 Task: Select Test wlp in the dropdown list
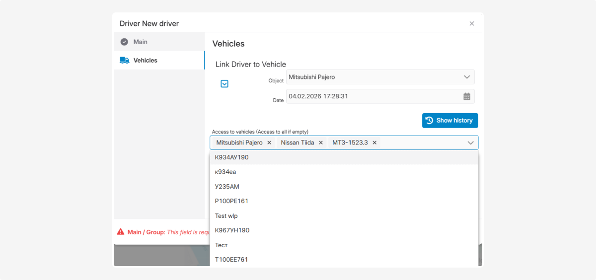coord(226,216)
